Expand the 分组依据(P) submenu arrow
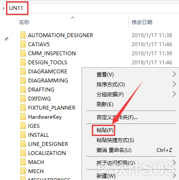Image resolution: width=179 pixels, height=180 pixels. pyautogui.click(x=174, y=94)
